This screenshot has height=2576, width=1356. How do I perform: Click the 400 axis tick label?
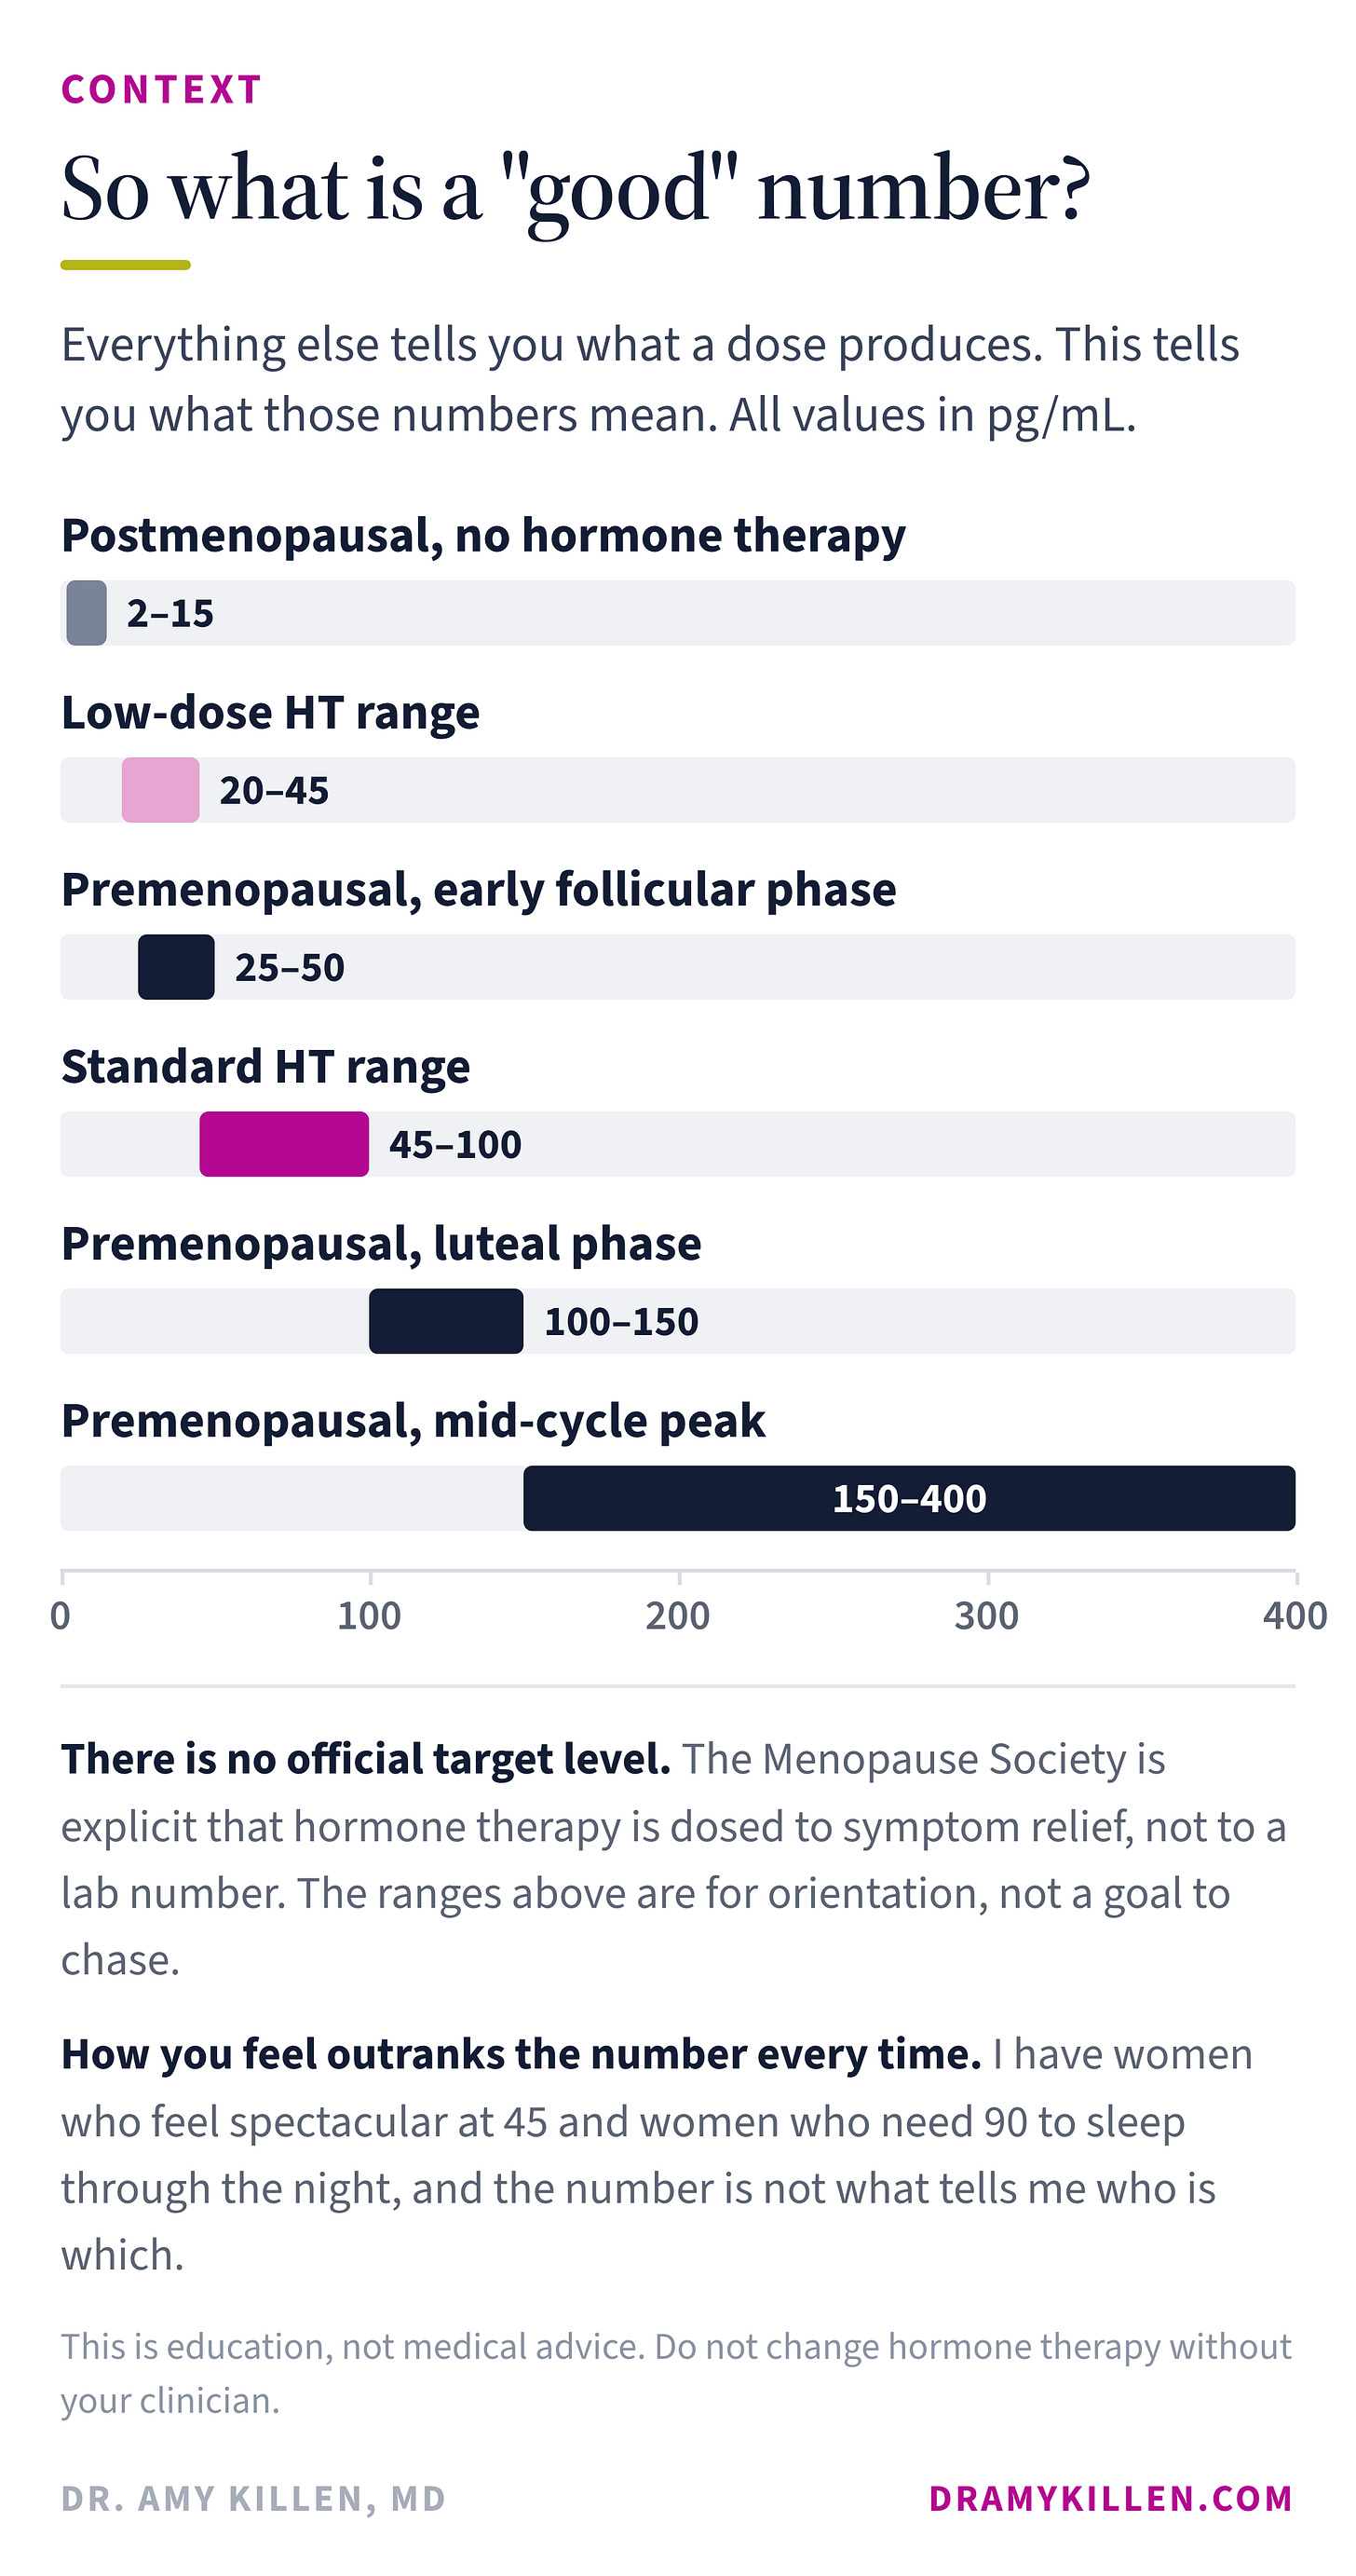pyautogui.click(x=1295, y=1616)
